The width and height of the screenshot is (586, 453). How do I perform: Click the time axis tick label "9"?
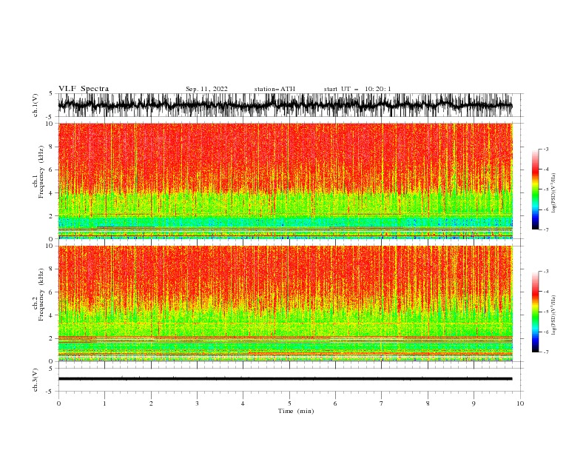(474, 403)
